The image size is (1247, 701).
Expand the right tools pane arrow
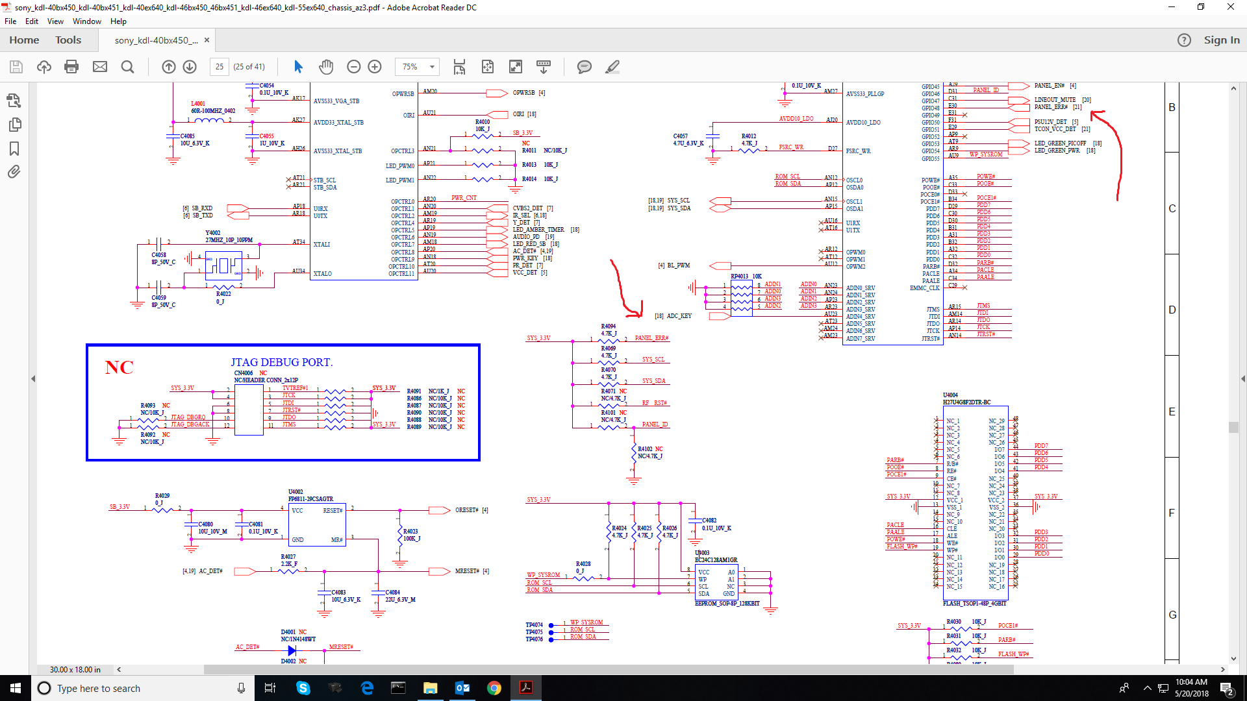[1242, 378]
